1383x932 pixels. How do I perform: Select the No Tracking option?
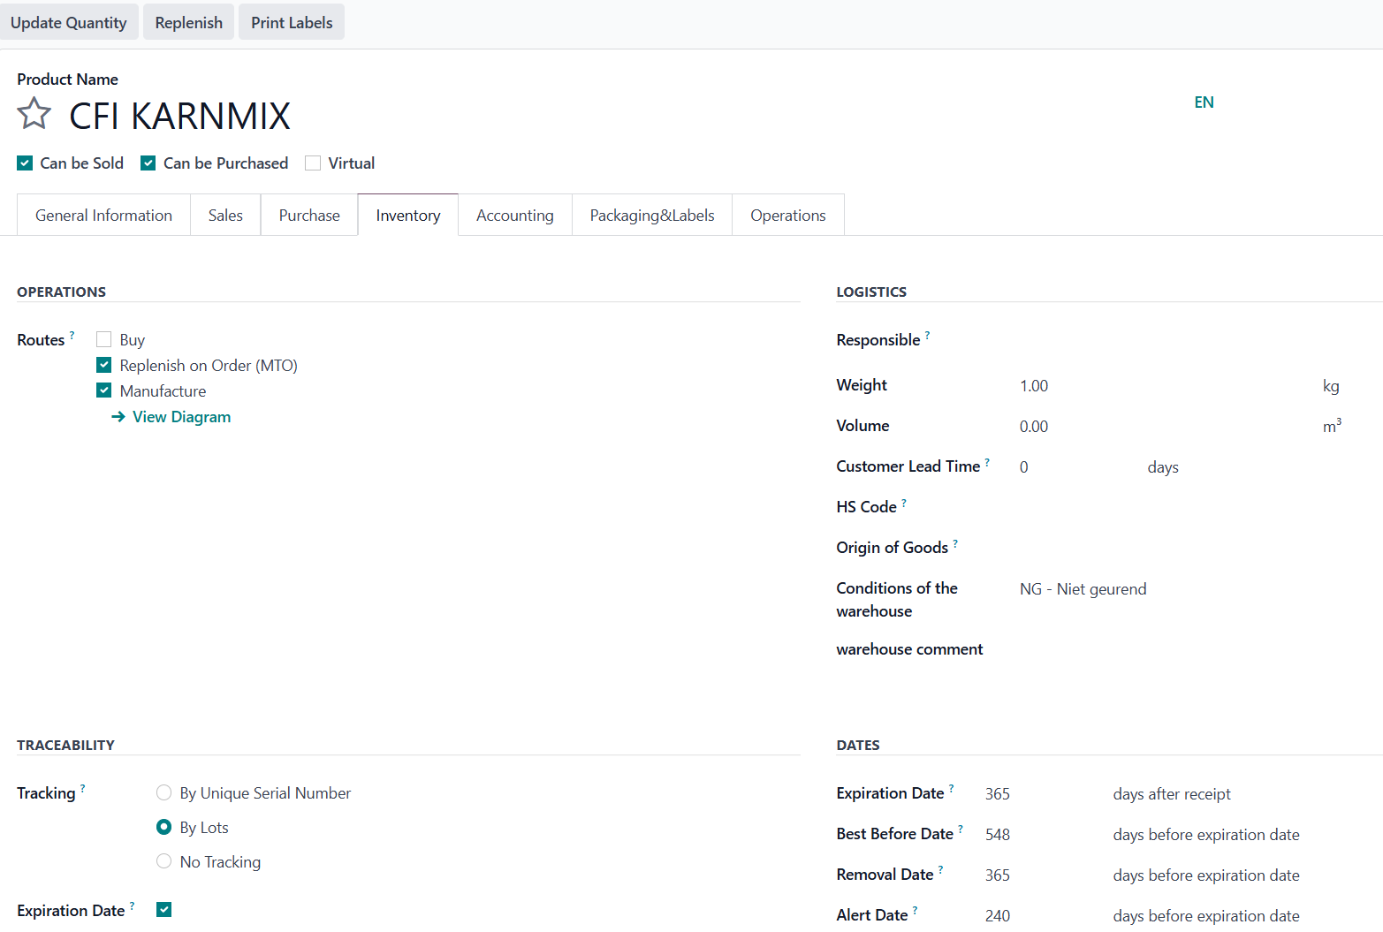coord(164,861)
